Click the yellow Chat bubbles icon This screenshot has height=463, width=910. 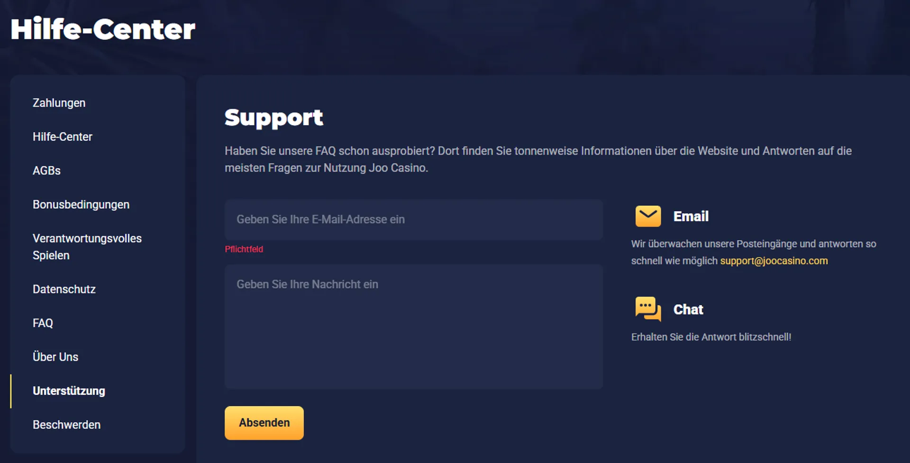[x=648, y=309]
